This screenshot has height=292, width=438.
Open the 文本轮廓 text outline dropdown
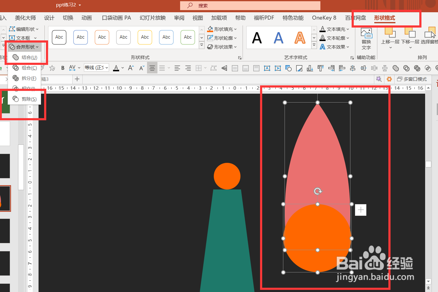pos(334,38)
